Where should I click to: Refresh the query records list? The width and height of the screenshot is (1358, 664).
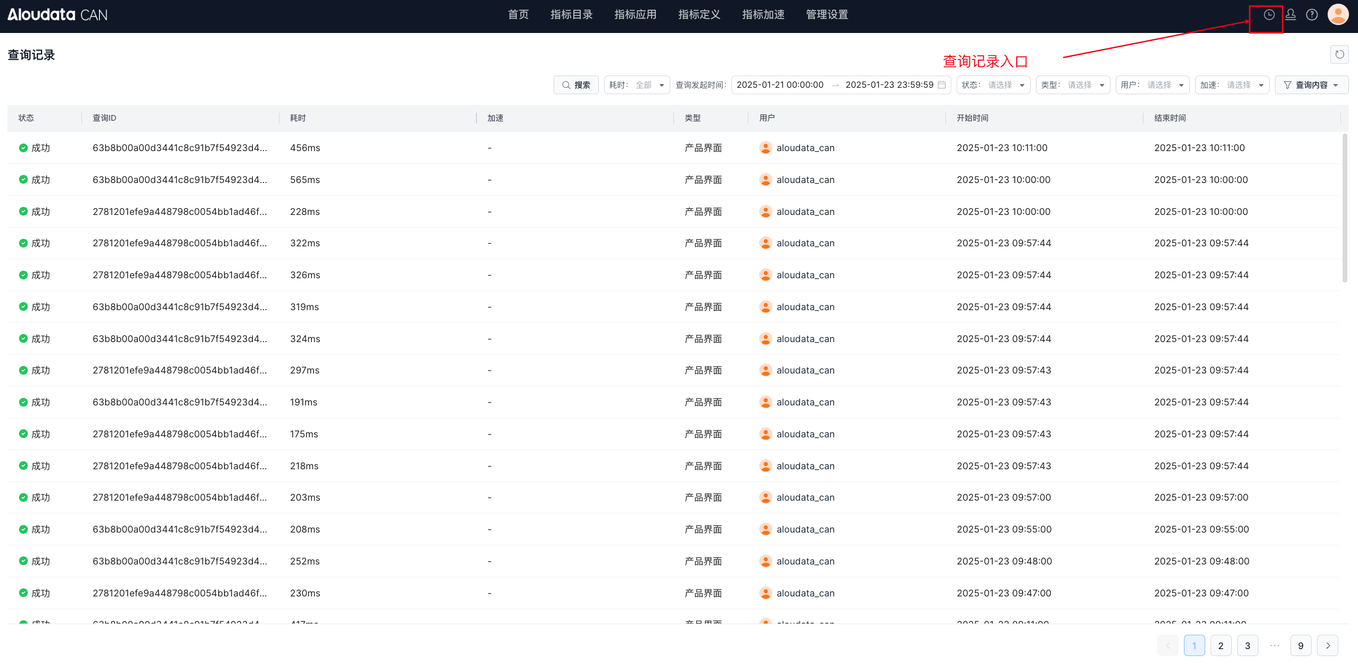(1339, 54)
